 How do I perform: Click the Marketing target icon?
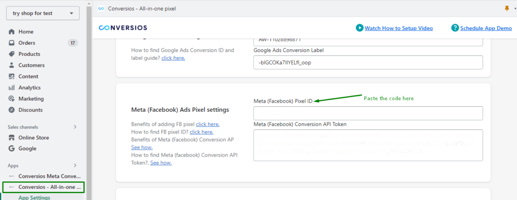point(12,99)
